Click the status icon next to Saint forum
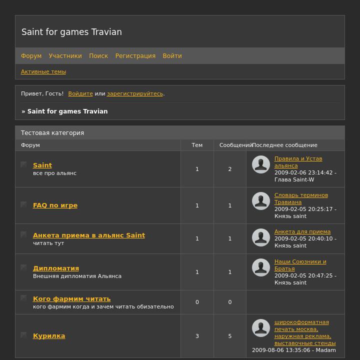Image resolution: width=360 pixels, height=360 pixels. point(23,164)
